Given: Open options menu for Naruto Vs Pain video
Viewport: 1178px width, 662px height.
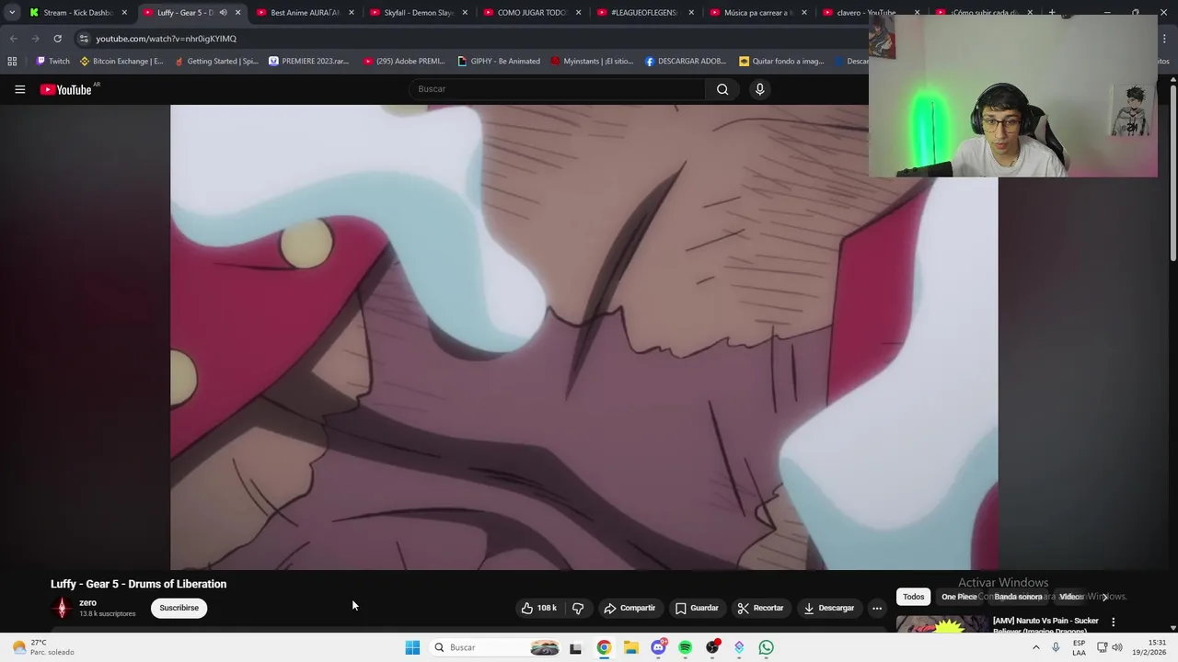Looking at the screenshot, I should coord(1113,622).
